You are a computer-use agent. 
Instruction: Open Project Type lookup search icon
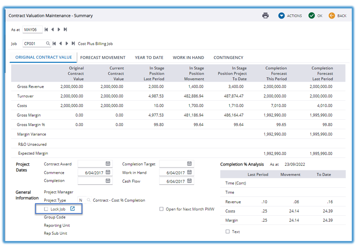click(x=89, y=200)
